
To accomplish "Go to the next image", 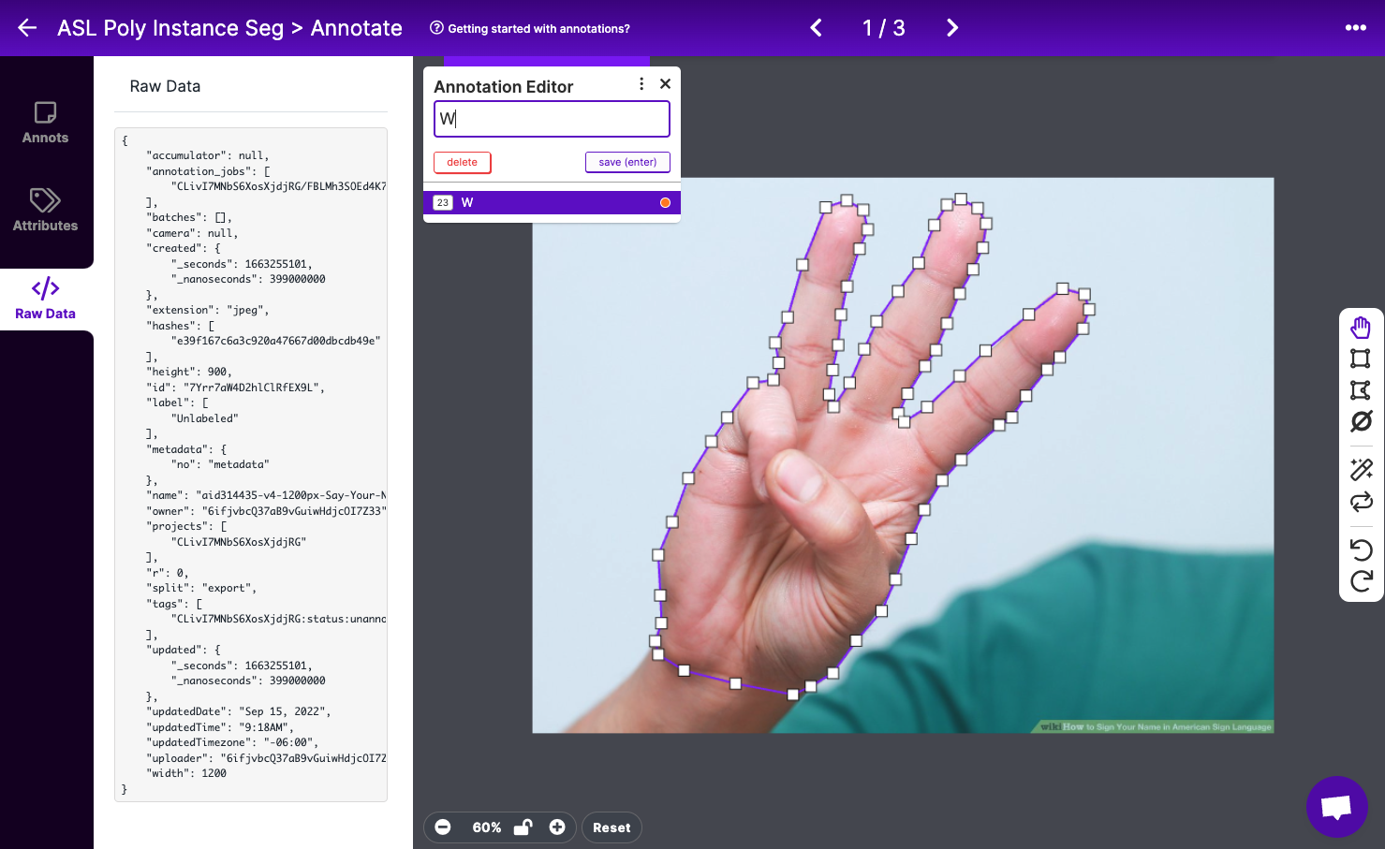I will coord(952,28).
